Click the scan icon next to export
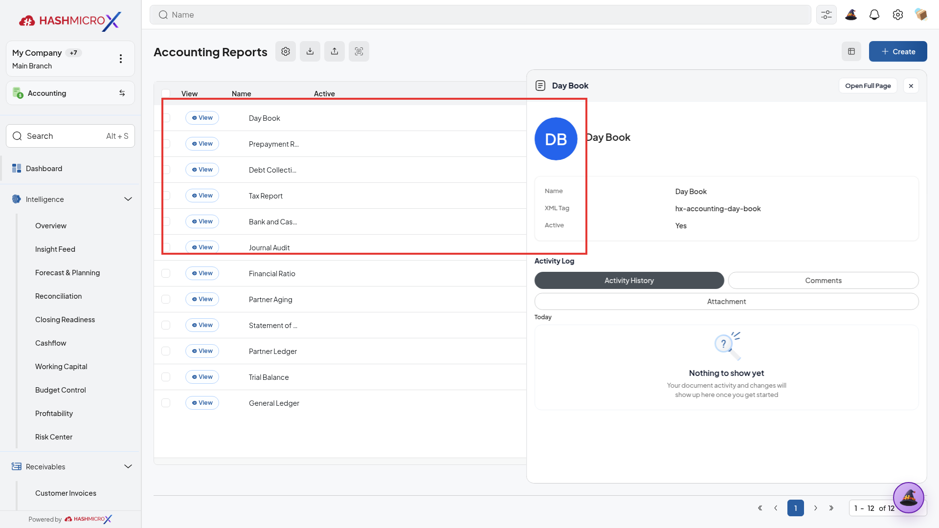This screenshot has height=528, width=939. click(359, 51)
